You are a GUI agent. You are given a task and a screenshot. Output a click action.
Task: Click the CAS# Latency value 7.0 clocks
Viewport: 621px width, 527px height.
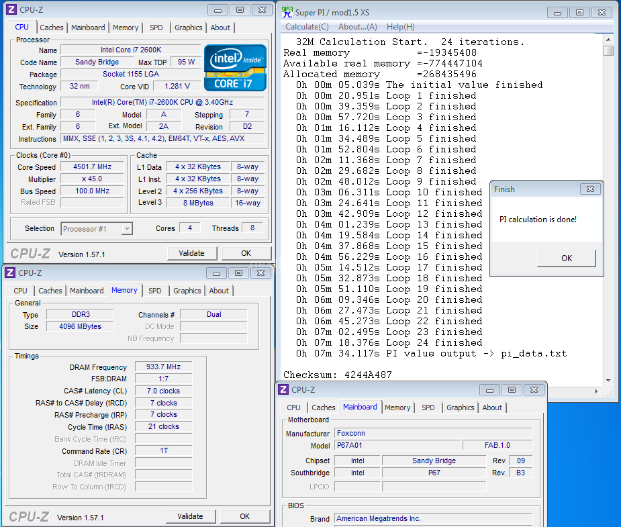pyautogui.click(x=164, y=391)
